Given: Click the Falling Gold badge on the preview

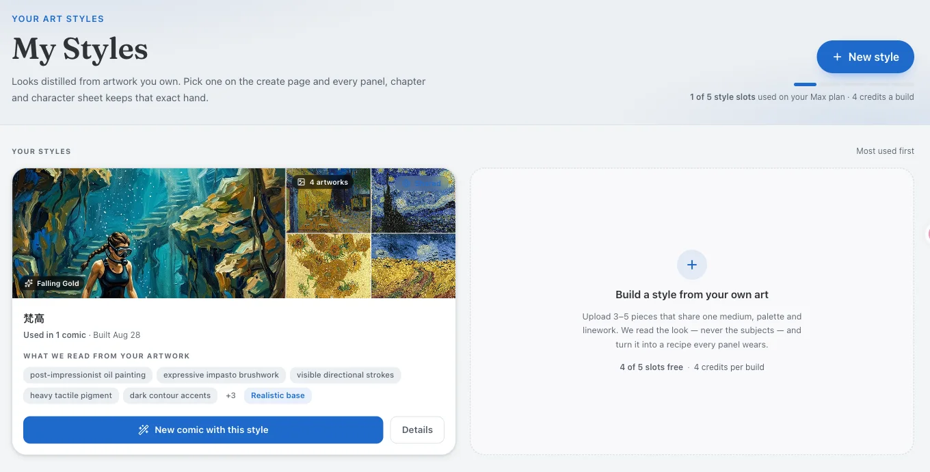Looking at the screenshot, I should (x=52, y=283).
